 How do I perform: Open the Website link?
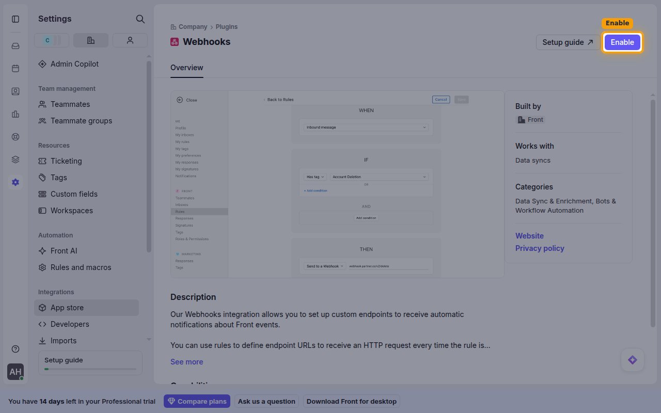tap(529, 236)
